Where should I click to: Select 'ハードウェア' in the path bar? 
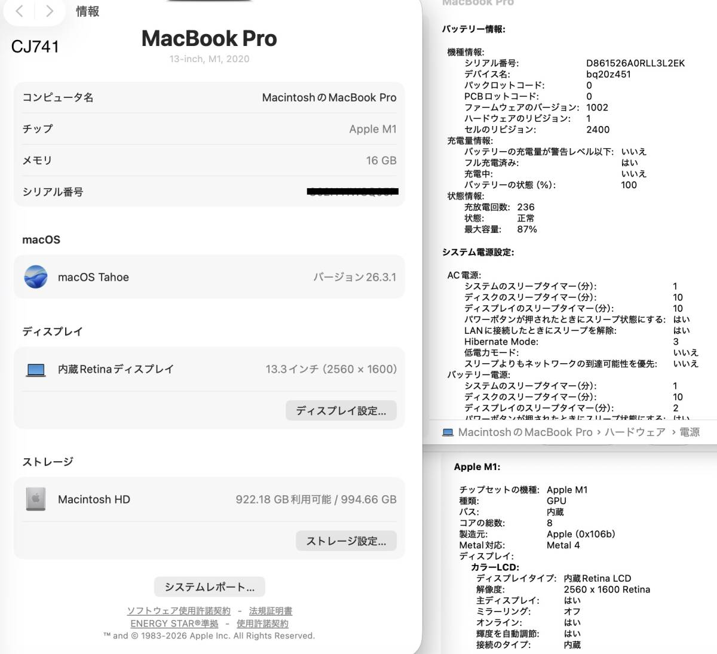coord(635,432)
